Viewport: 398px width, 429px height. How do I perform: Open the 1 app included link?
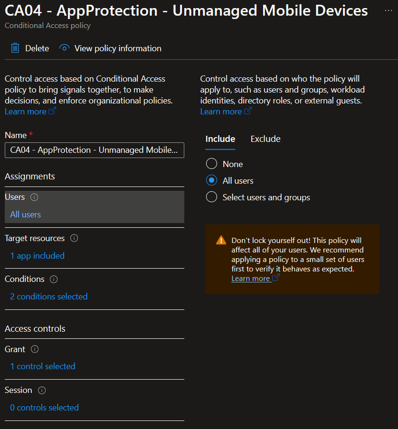pos(38,256)
